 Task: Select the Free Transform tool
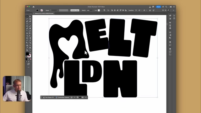[30, 33]
